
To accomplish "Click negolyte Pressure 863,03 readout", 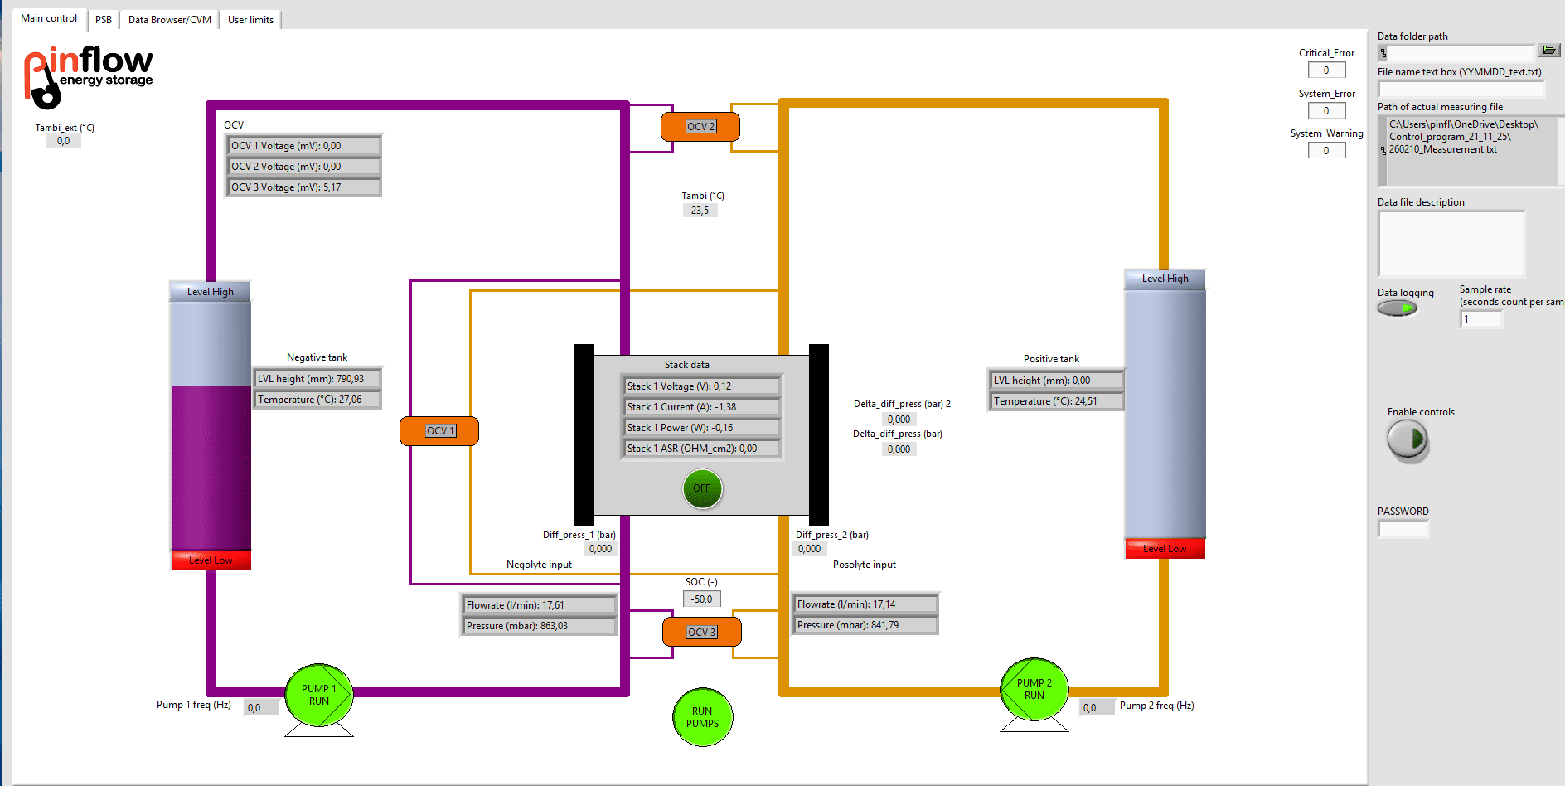I will point(540,626).
